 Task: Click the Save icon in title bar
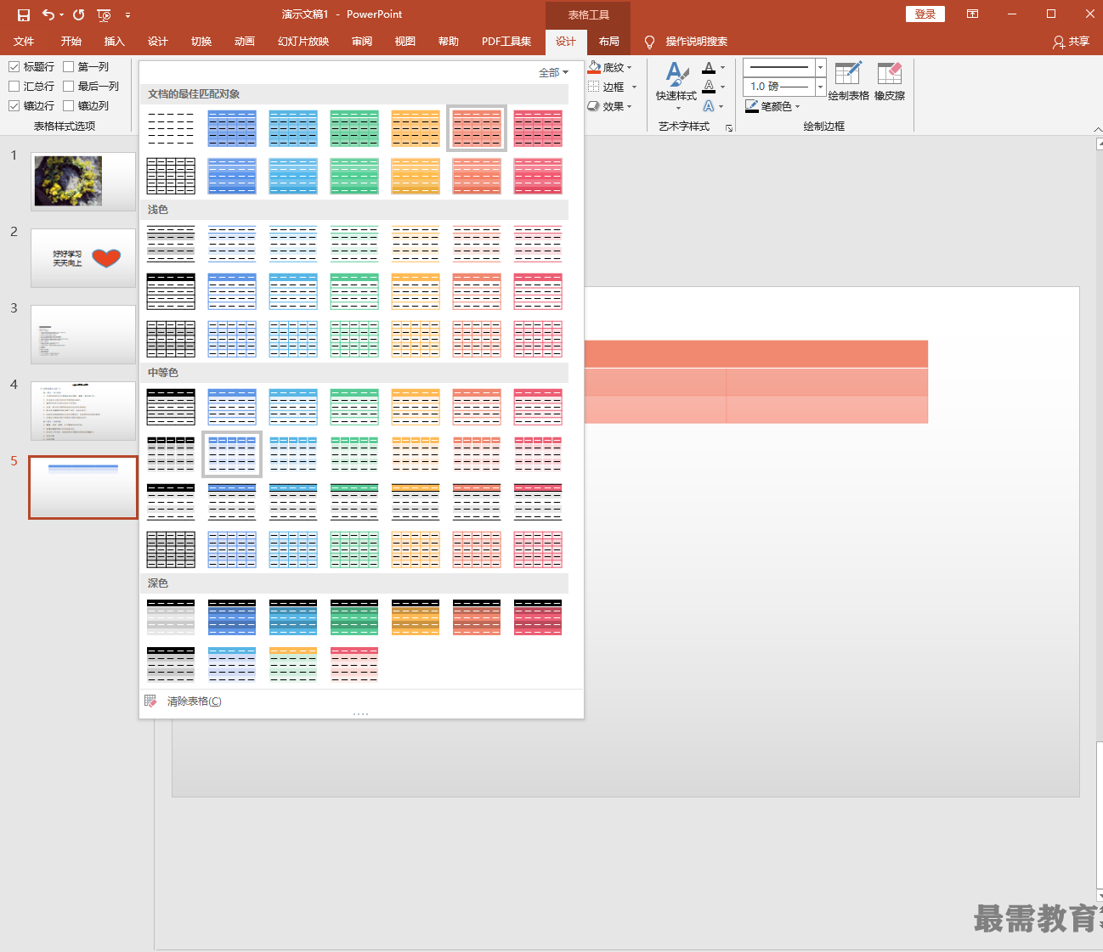[x=24, y=14]
